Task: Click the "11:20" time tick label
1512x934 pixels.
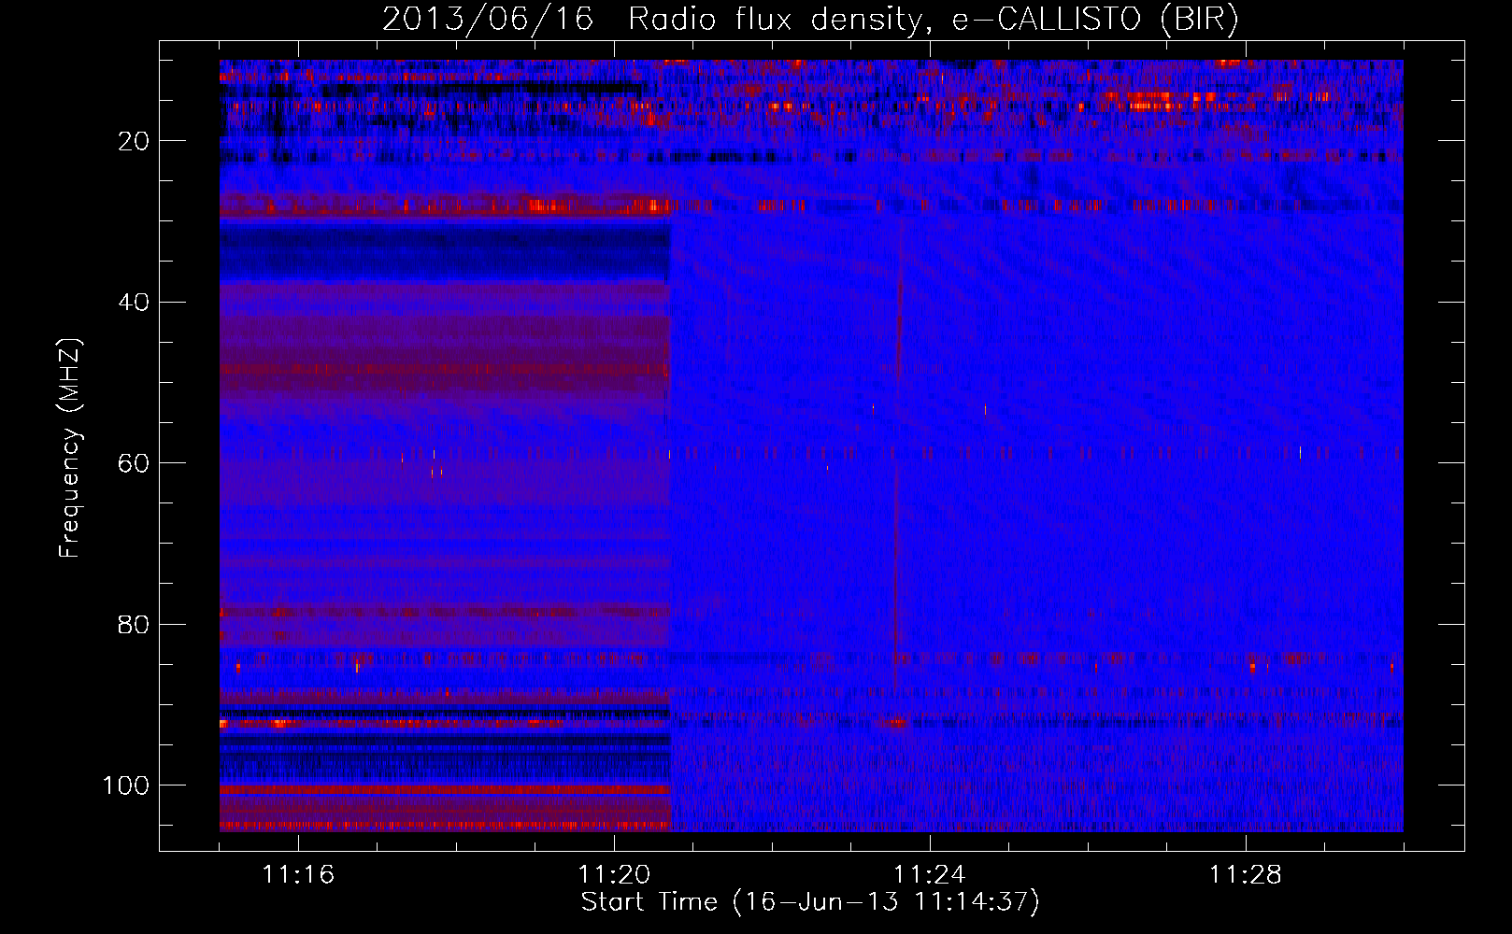Action: tap(614, 874)
